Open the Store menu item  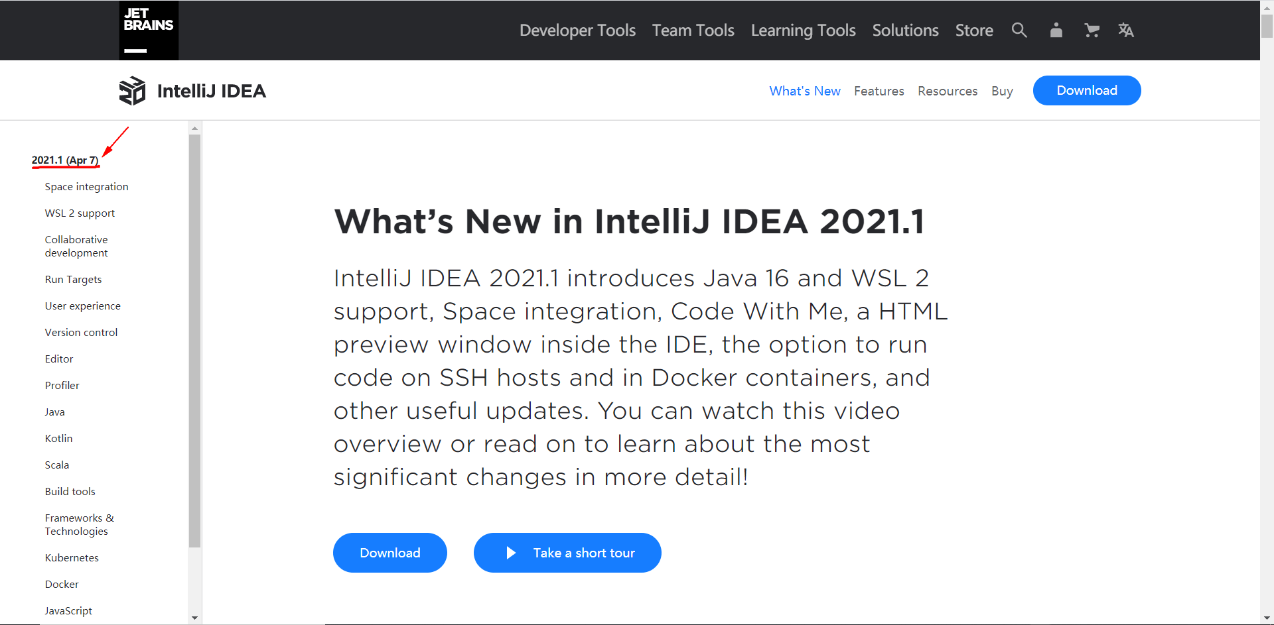pyautogui.click(x=974, y=30)
